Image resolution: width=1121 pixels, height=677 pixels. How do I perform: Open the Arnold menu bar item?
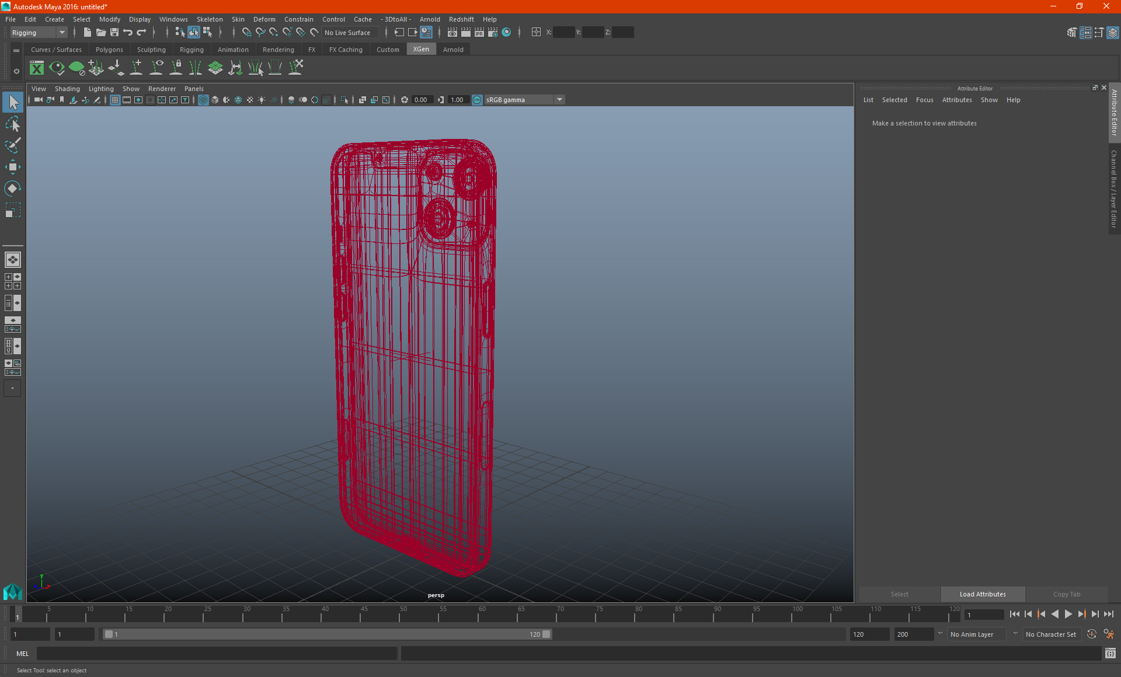tap(433, 19)
